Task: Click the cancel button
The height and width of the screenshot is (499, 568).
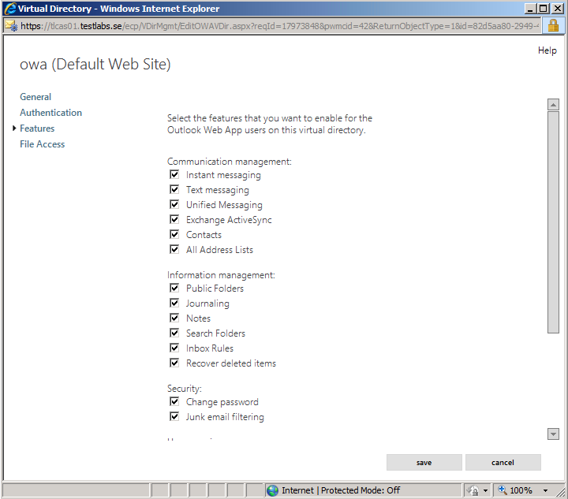Action: pos(503,463)
